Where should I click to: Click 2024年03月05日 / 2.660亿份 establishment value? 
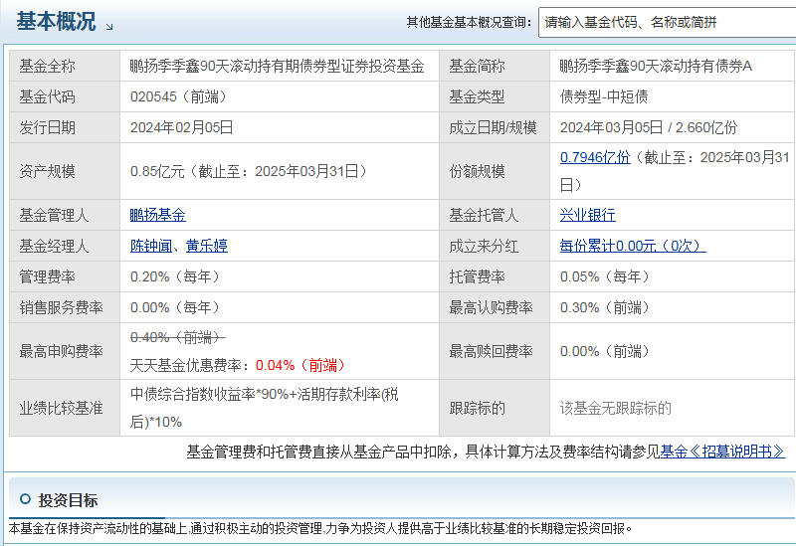pos(649,127)
